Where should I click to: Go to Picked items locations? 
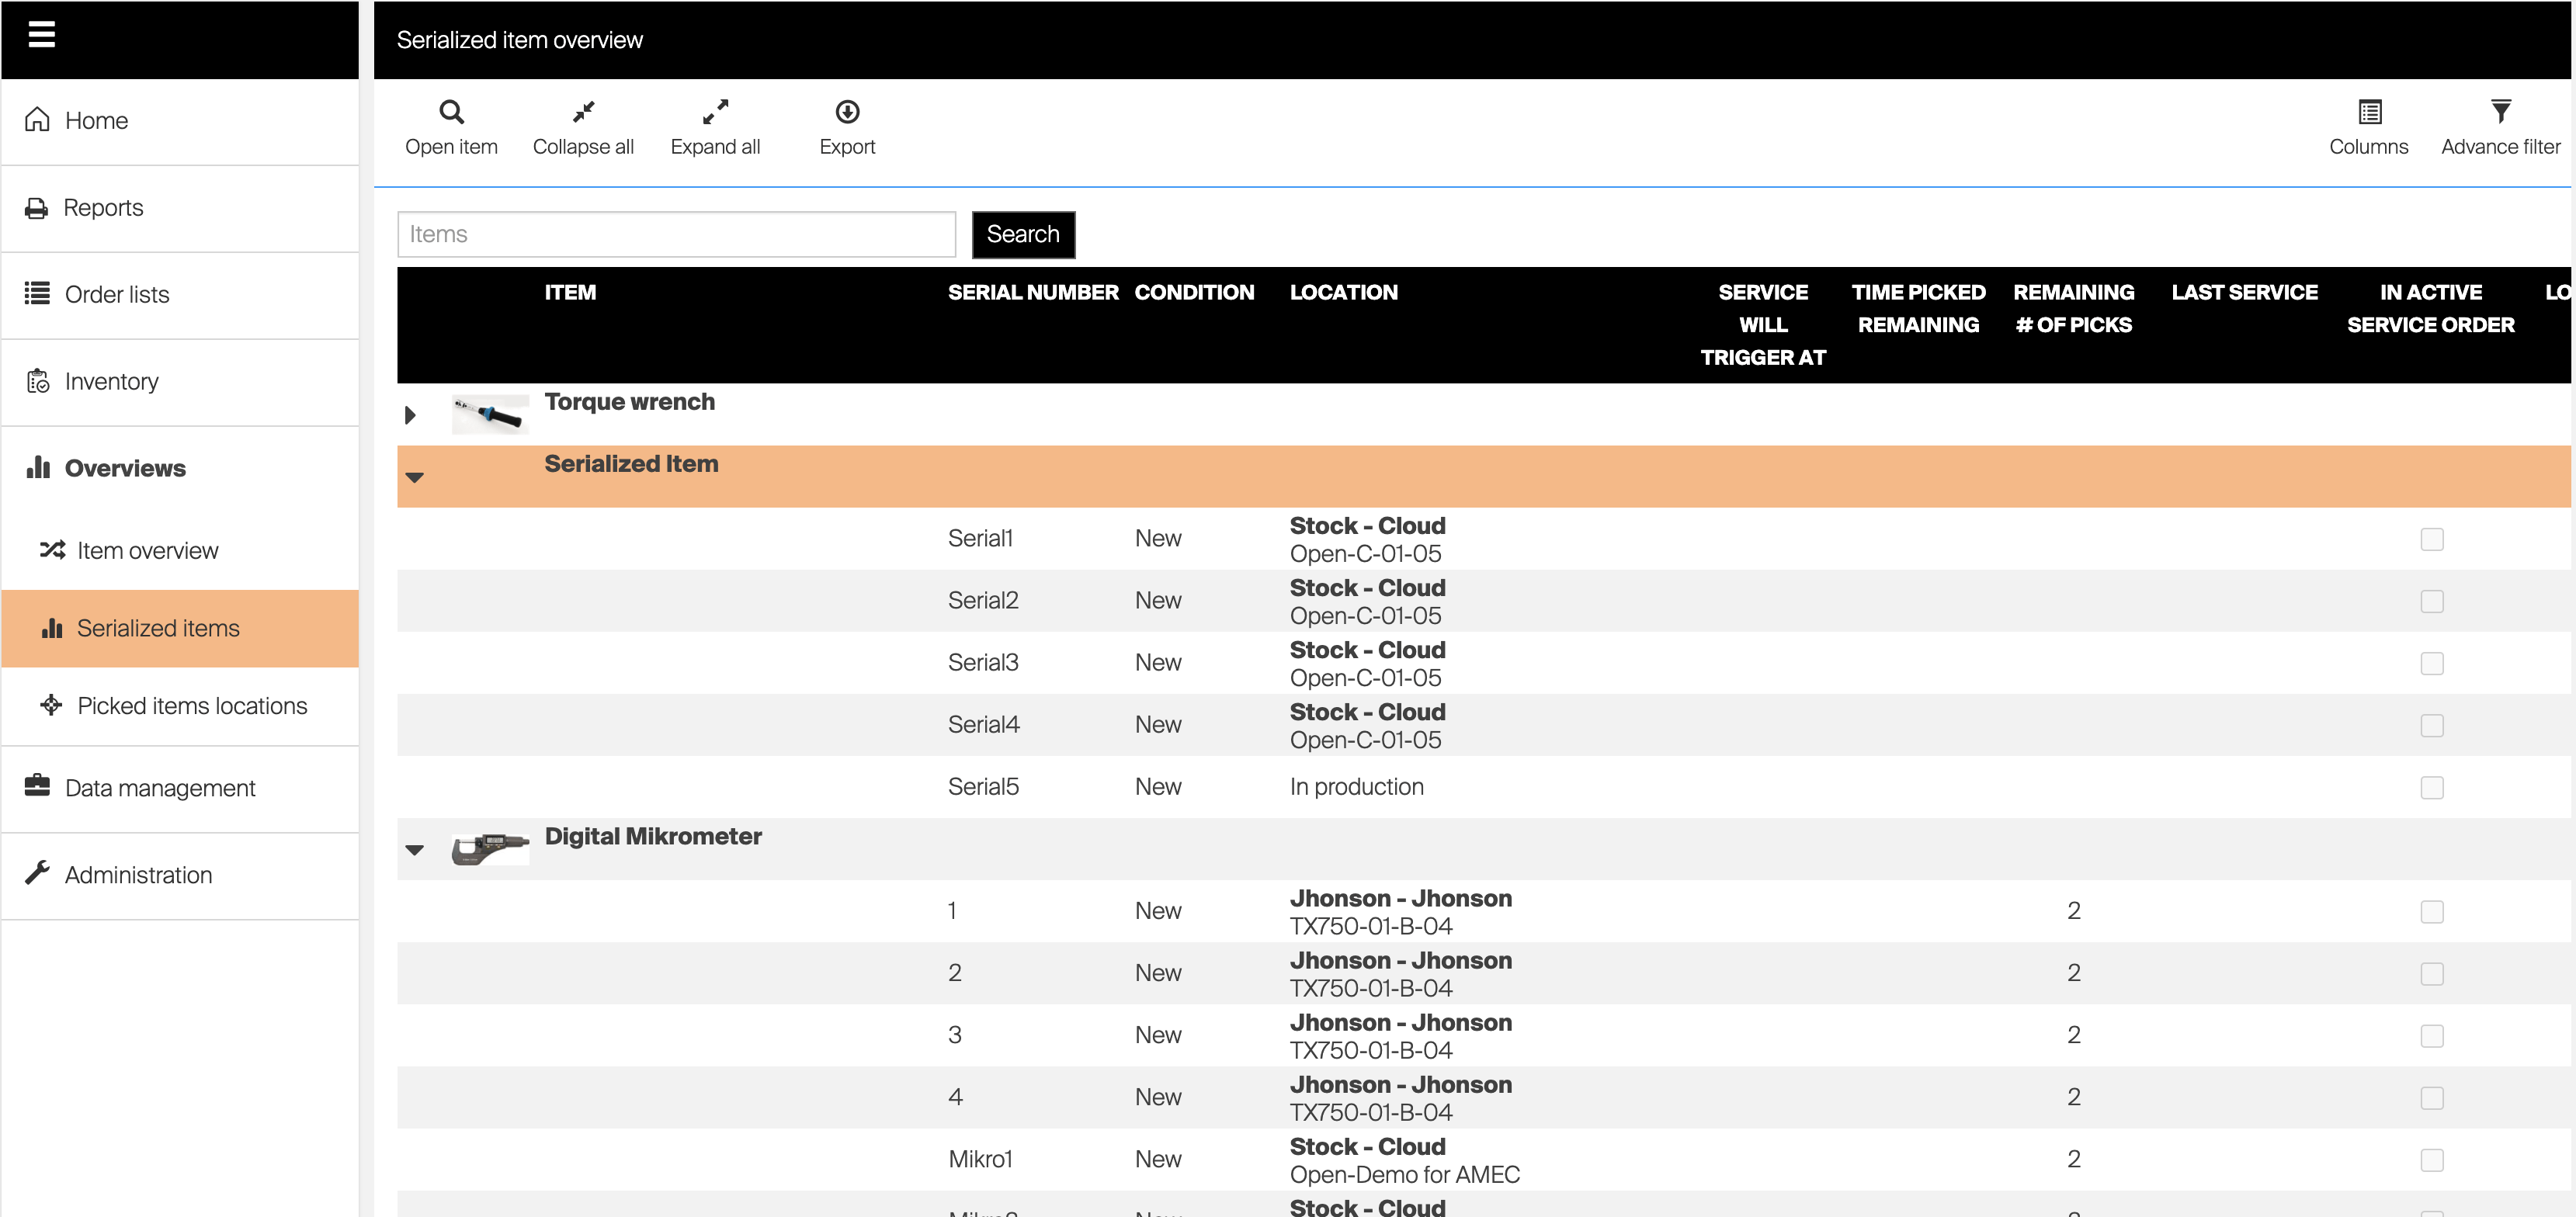[192, 706]
